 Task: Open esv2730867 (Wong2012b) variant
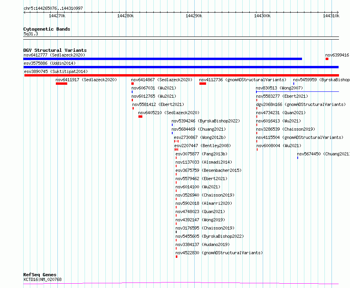coord(200,137)
